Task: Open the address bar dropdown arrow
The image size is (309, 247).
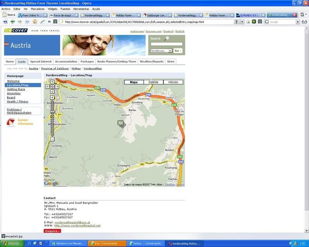Action: pos(242,22)
